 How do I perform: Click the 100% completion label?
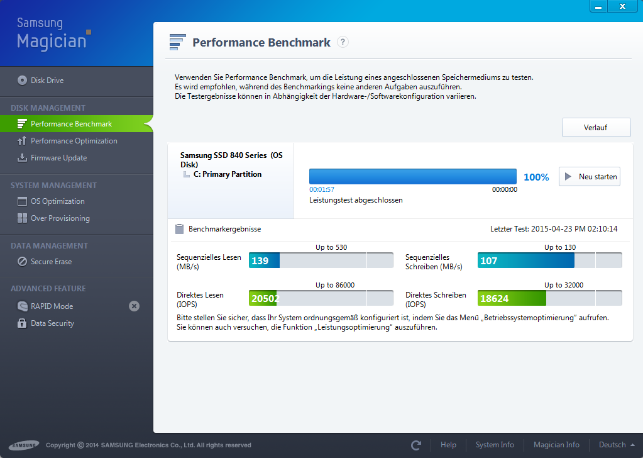(536, 177)
